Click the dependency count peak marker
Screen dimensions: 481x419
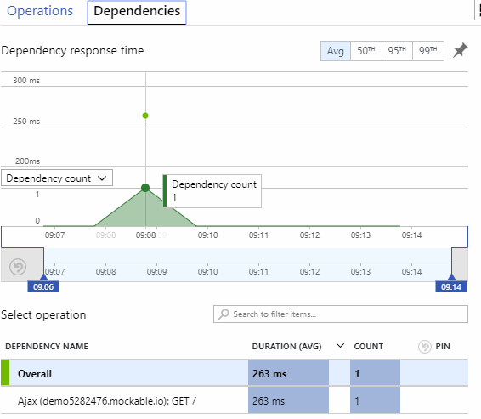[x=145, y=188]
